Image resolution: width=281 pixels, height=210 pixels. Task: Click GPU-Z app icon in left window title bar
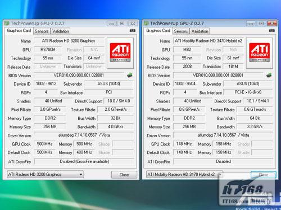click(7, 24)
